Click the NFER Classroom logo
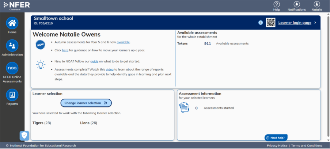330x149 pixels. point(16,6)
